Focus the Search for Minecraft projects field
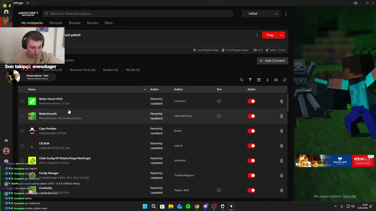 (138, 13)
